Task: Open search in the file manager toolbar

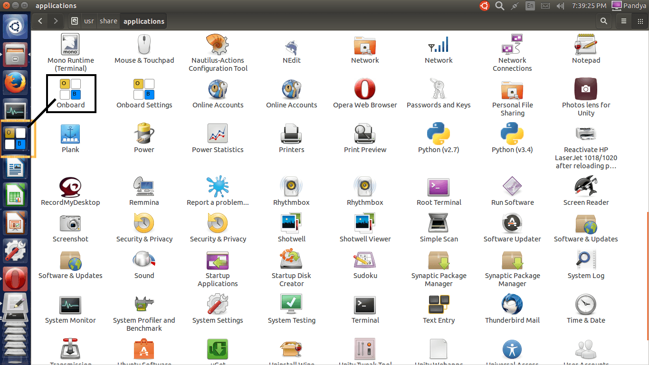Action: tap(604, 21)
